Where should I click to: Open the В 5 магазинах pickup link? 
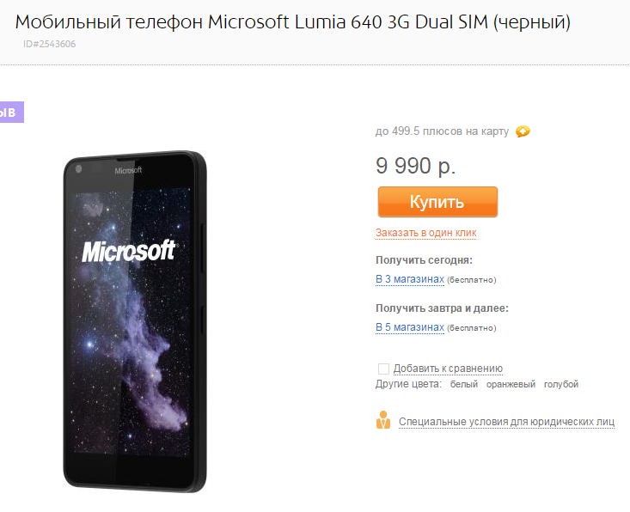click(x=410, y=327)
